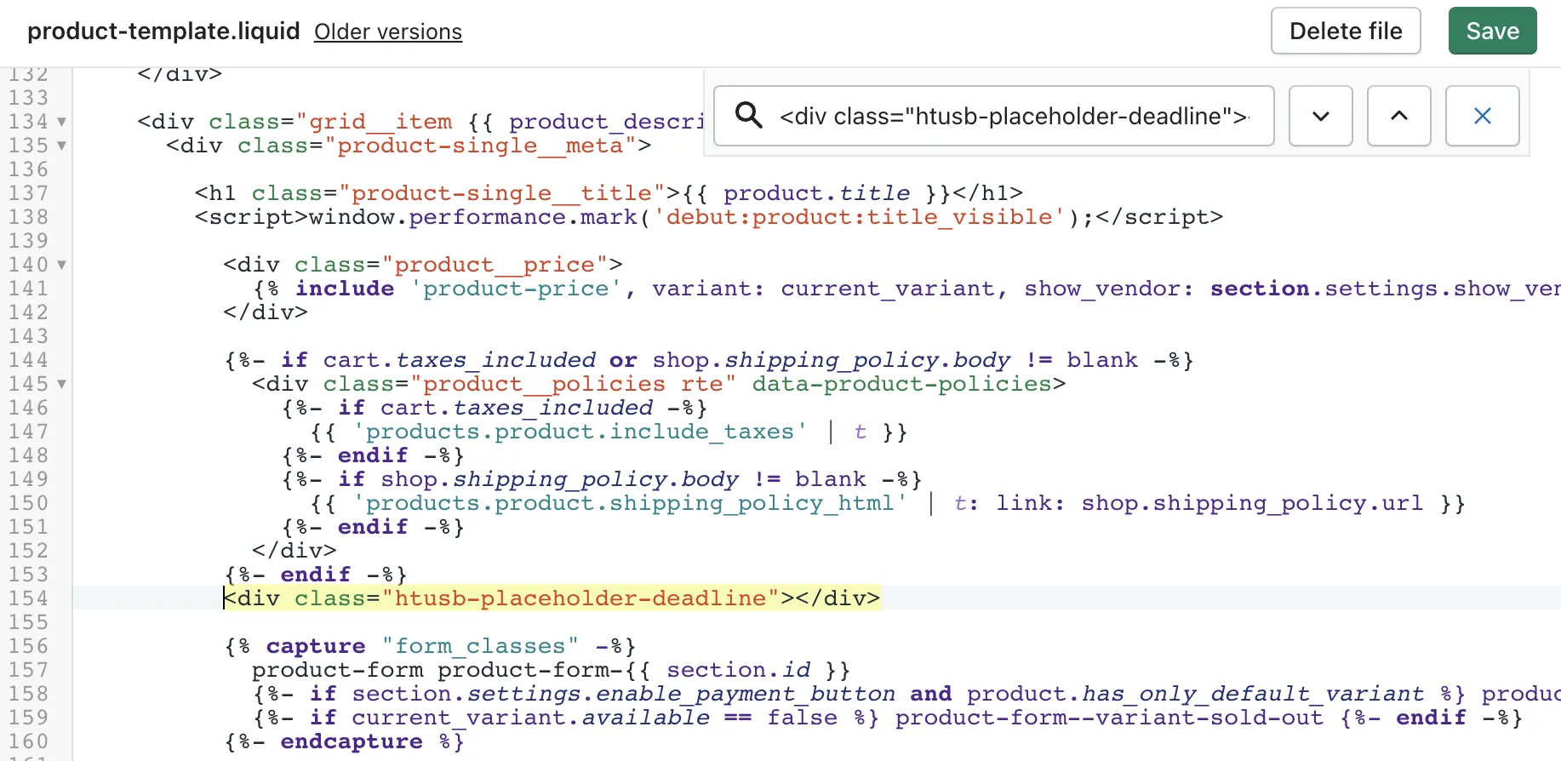
Task: Go to next search match arrow
Action: (x=1320, y=116)
